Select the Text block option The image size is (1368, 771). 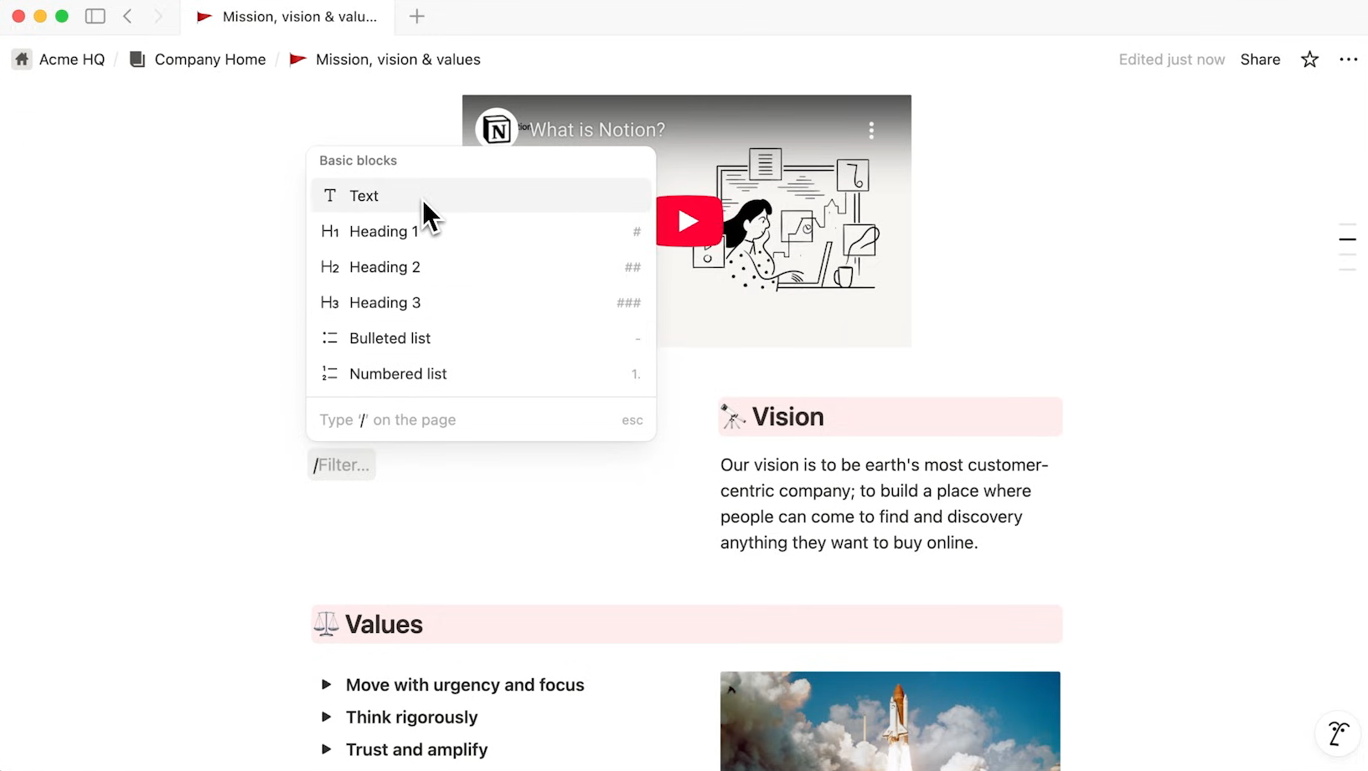[x=481, y=196]
